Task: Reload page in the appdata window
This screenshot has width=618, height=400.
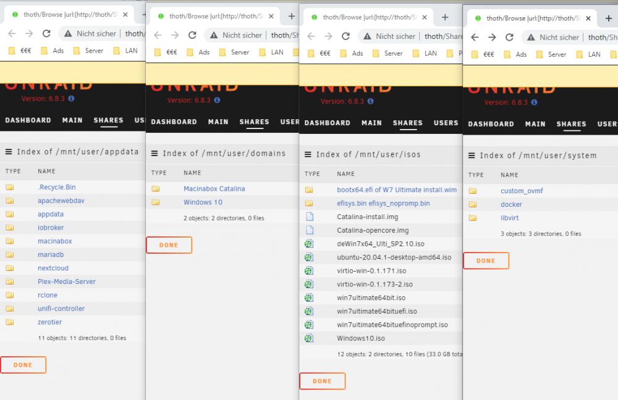Action: click(46, 33)
